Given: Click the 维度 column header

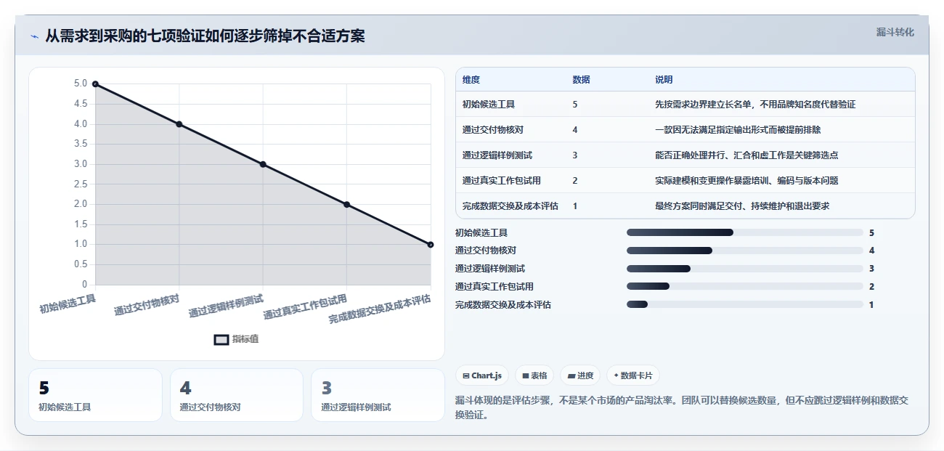Looking at the screenshot, I should point(471,80).
